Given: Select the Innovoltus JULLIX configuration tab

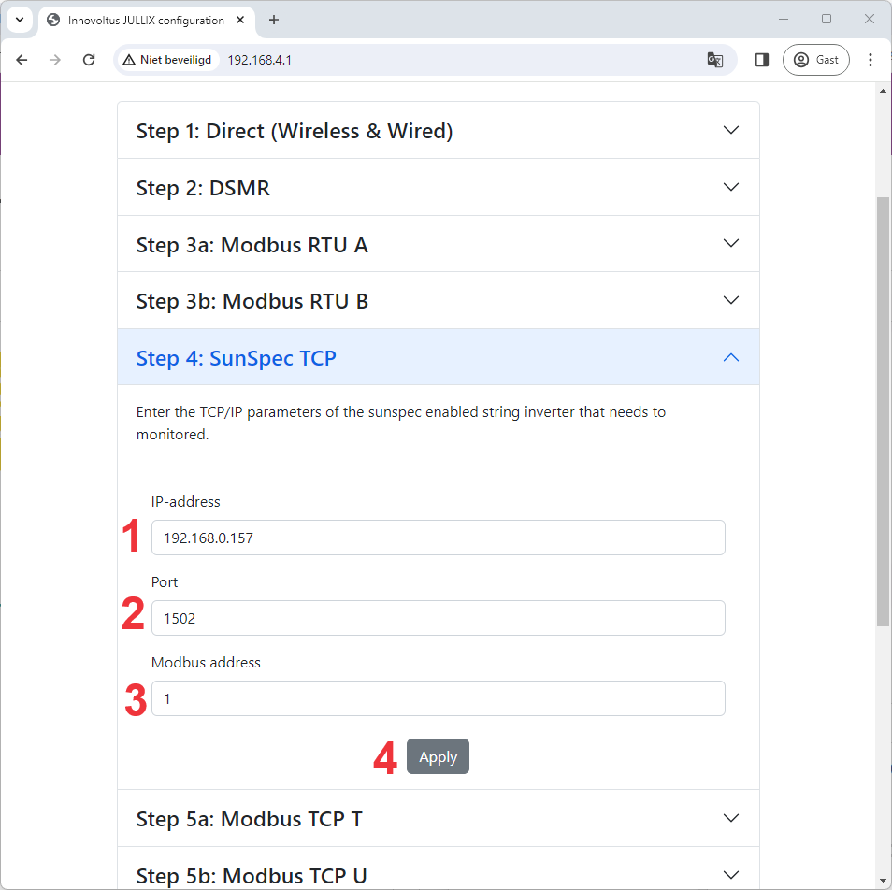Looking at the screenshot, I should pos(145,20).
